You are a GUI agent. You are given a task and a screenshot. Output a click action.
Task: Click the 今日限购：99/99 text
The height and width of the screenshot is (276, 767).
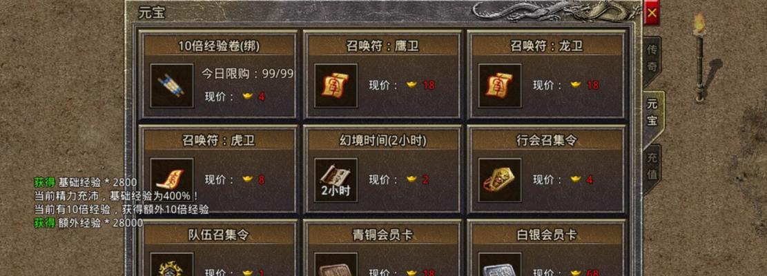[248, 74]
